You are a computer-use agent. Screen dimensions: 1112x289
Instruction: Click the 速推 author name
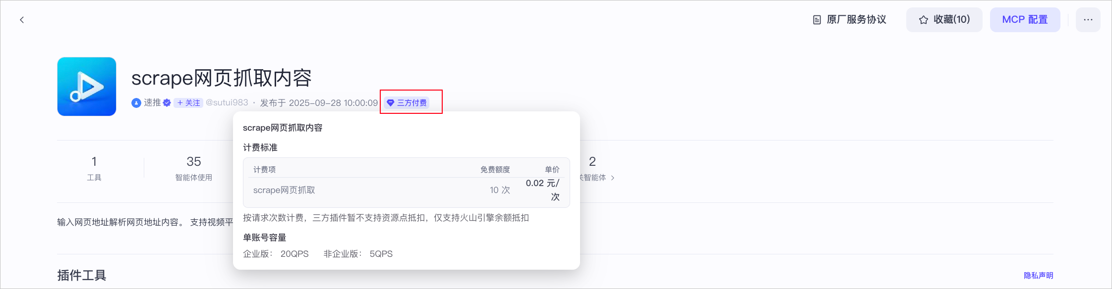pos(152,102)
